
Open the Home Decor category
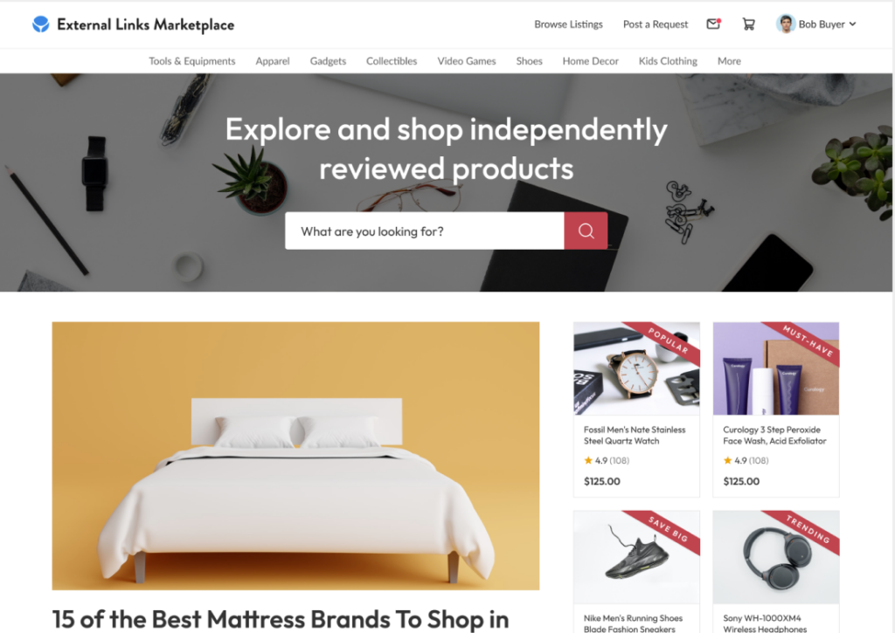point(590,61)
